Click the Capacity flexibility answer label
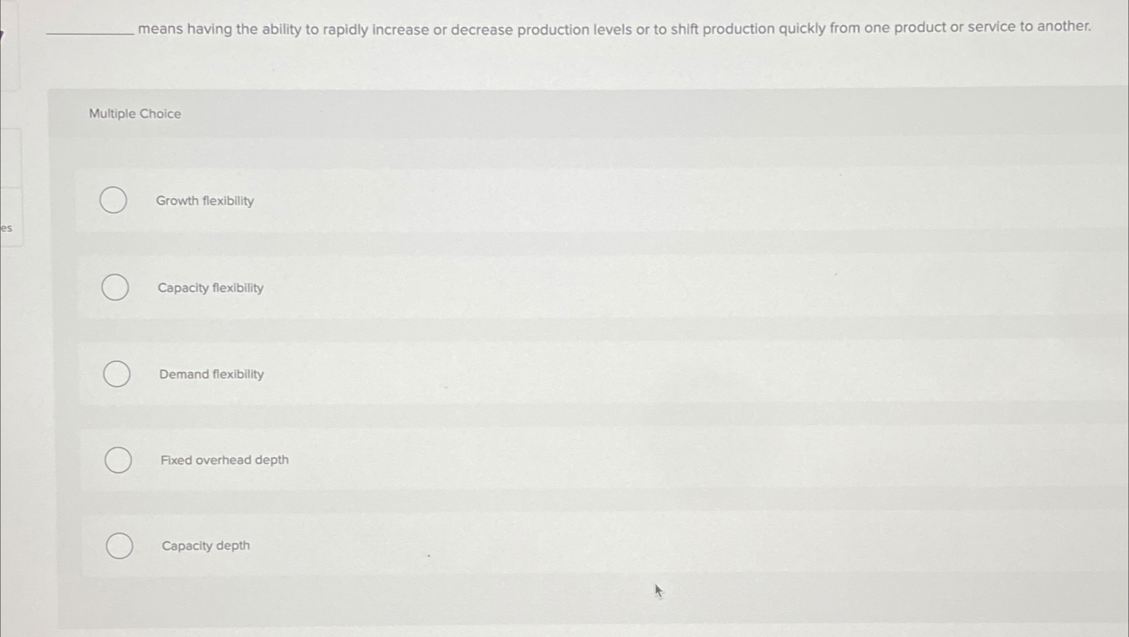1129x637 pixels. [210, 287]
